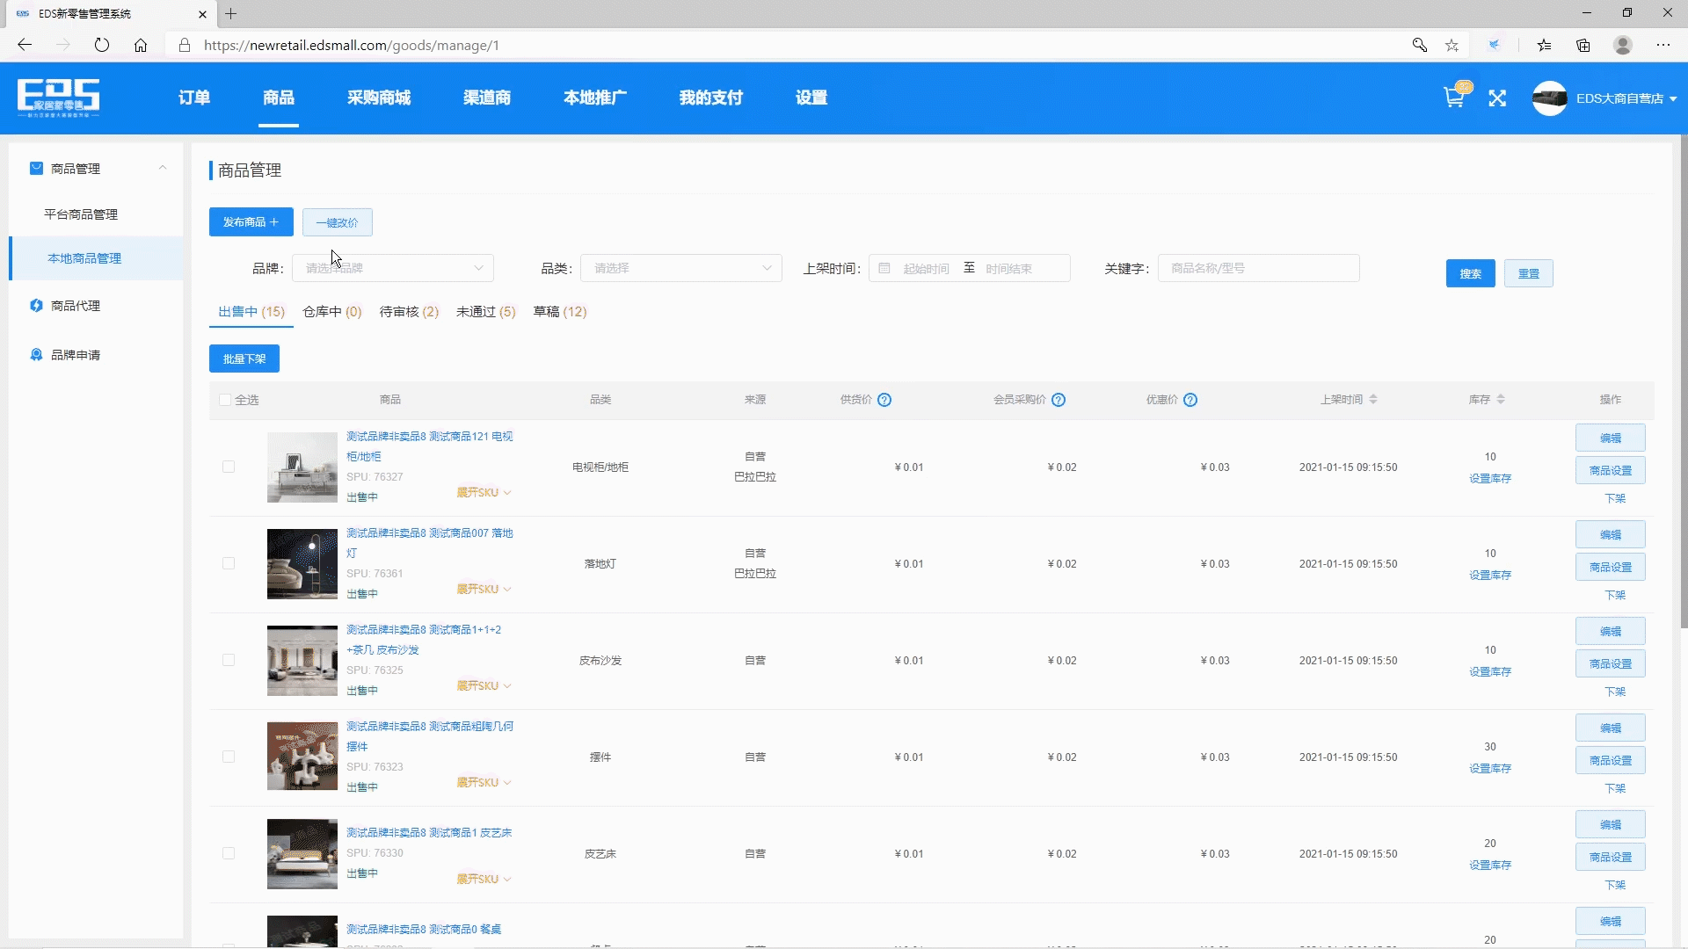Expand 展开SKU for 摆件 product
The image size is (1688, 949).
click(484, 782)
